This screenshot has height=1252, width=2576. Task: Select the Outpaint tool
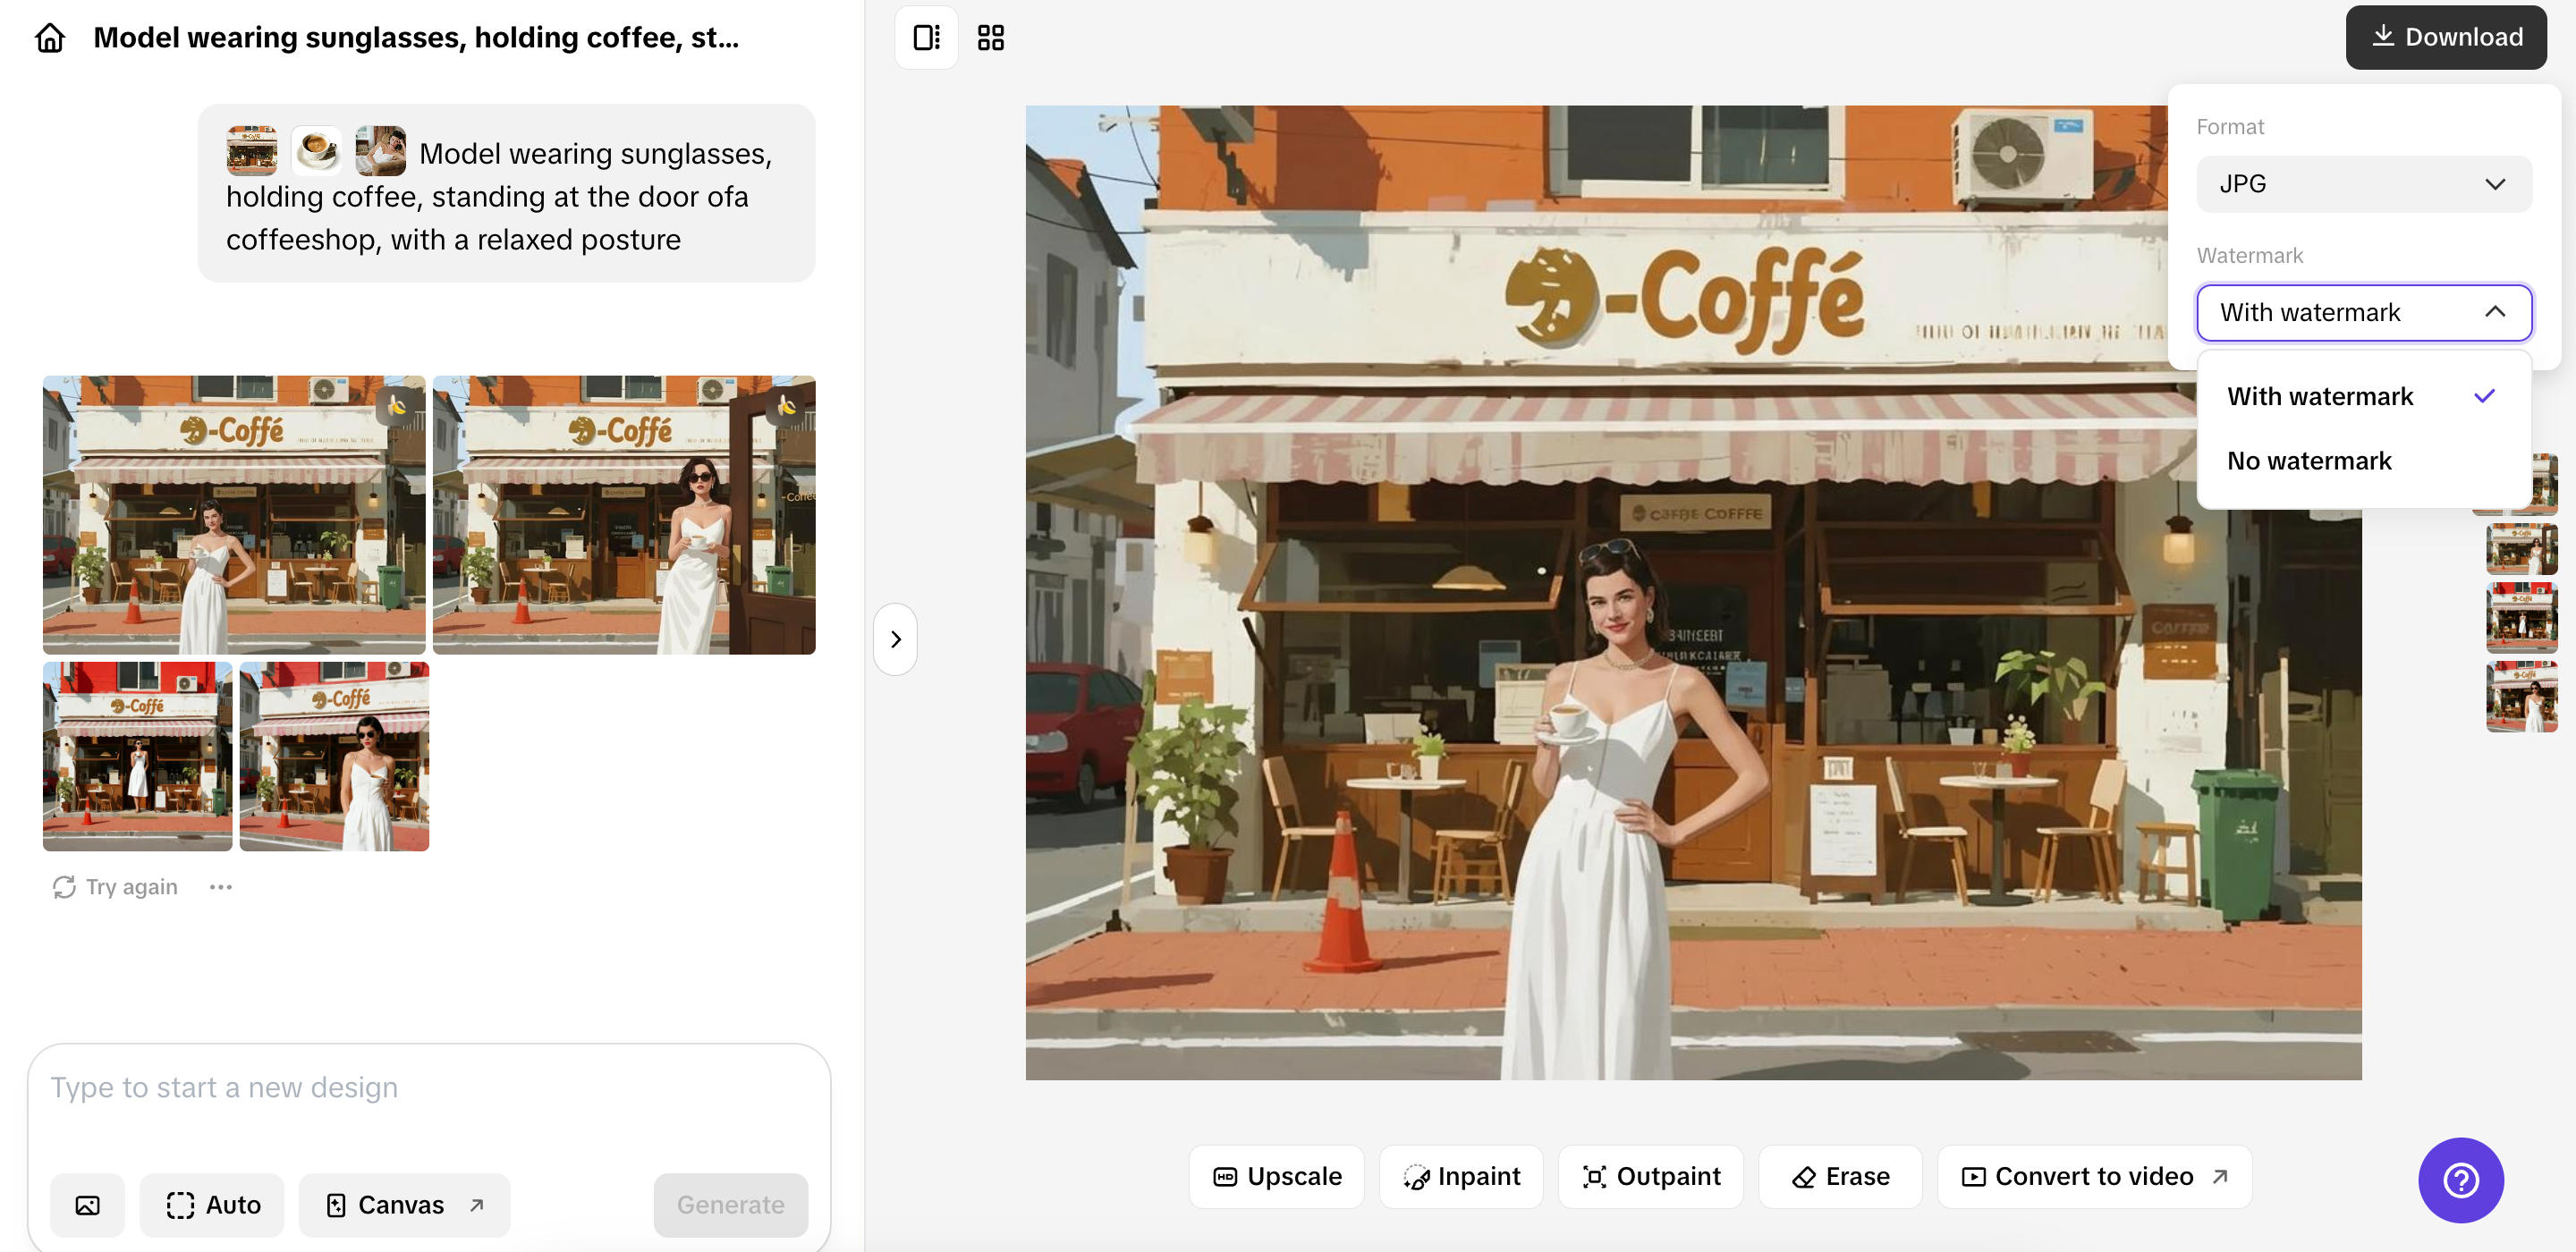click(x=1651, y=1177)
